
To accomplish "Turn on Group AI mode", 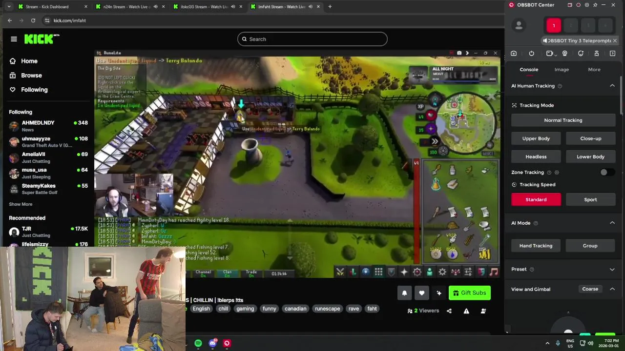I will point(590,246).
